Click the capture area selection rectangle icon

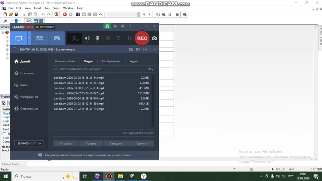14,50
